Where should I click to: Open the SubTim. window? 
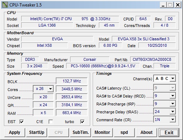pyautogui.click(x=81, y=132)
